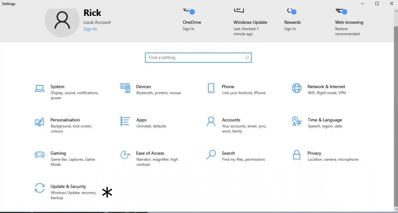Image resolution: width=398 pixels, height=213 pixels.
Task: Open Update & Security title
Action: pyautogui.click(x=68, y=187)
